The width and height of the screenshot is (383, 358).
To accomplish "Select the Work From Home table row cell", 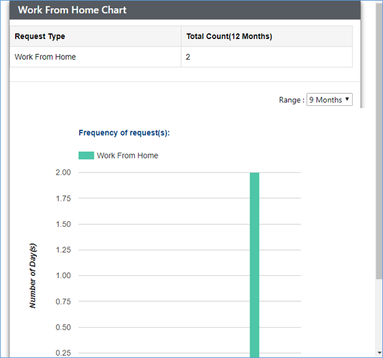I will [96, 57].
